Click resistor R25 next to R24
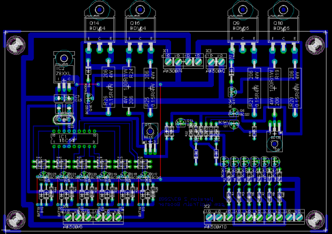332x234 pixels. coord(151,89)
